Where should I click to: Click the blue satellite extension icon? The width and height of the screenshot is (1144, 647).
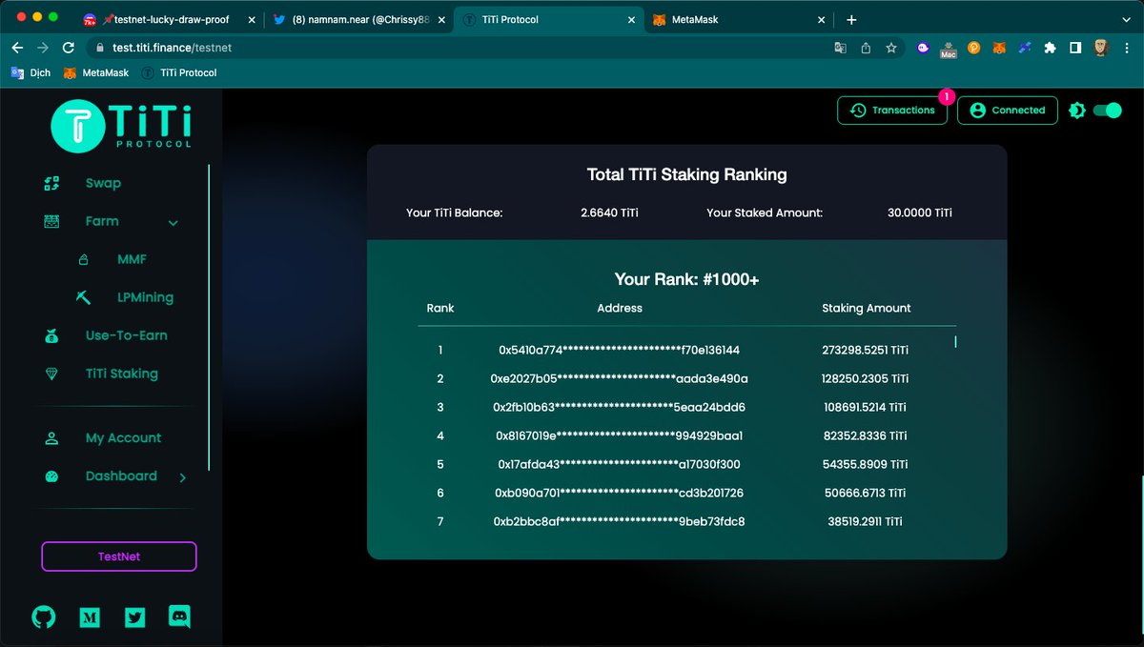[x=1024, y=48]
